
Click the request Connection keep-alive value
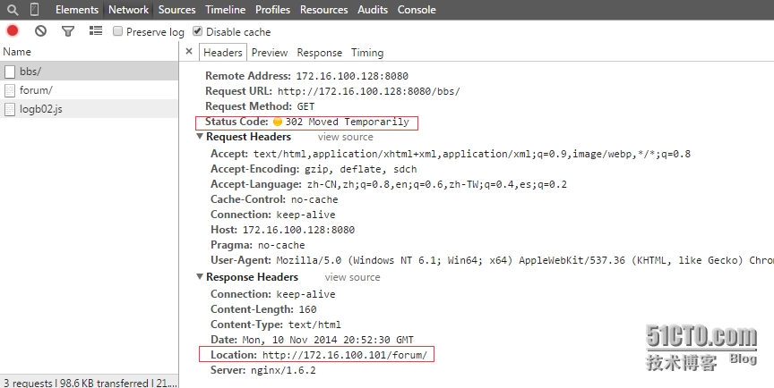point(305,215)
